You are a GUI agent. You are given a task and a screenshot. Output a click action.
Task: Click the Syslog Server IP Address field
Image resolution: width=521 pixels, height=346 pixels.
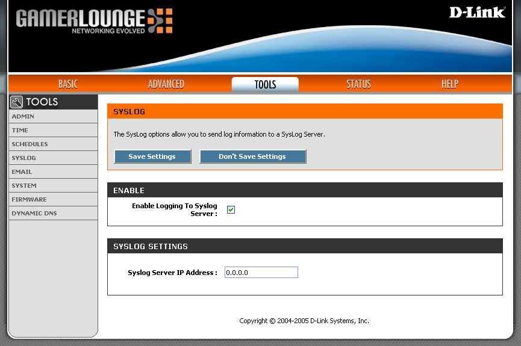(x=261, y=272)
